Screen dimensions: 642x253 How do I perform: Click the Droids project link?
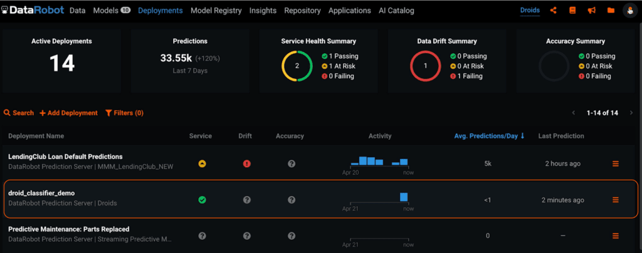coord(530,10)
